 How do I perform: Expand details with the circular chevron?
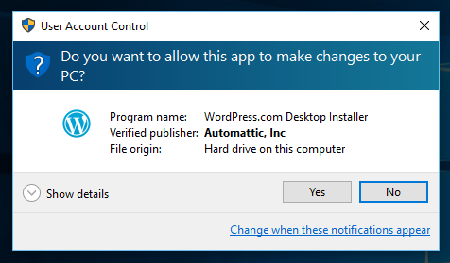(32, 193)
